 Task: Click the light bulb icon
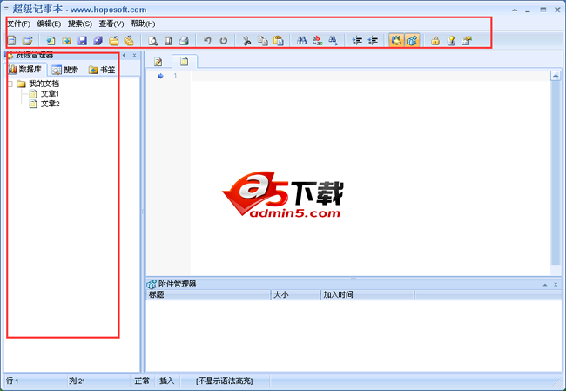click(x=451, y=40)
